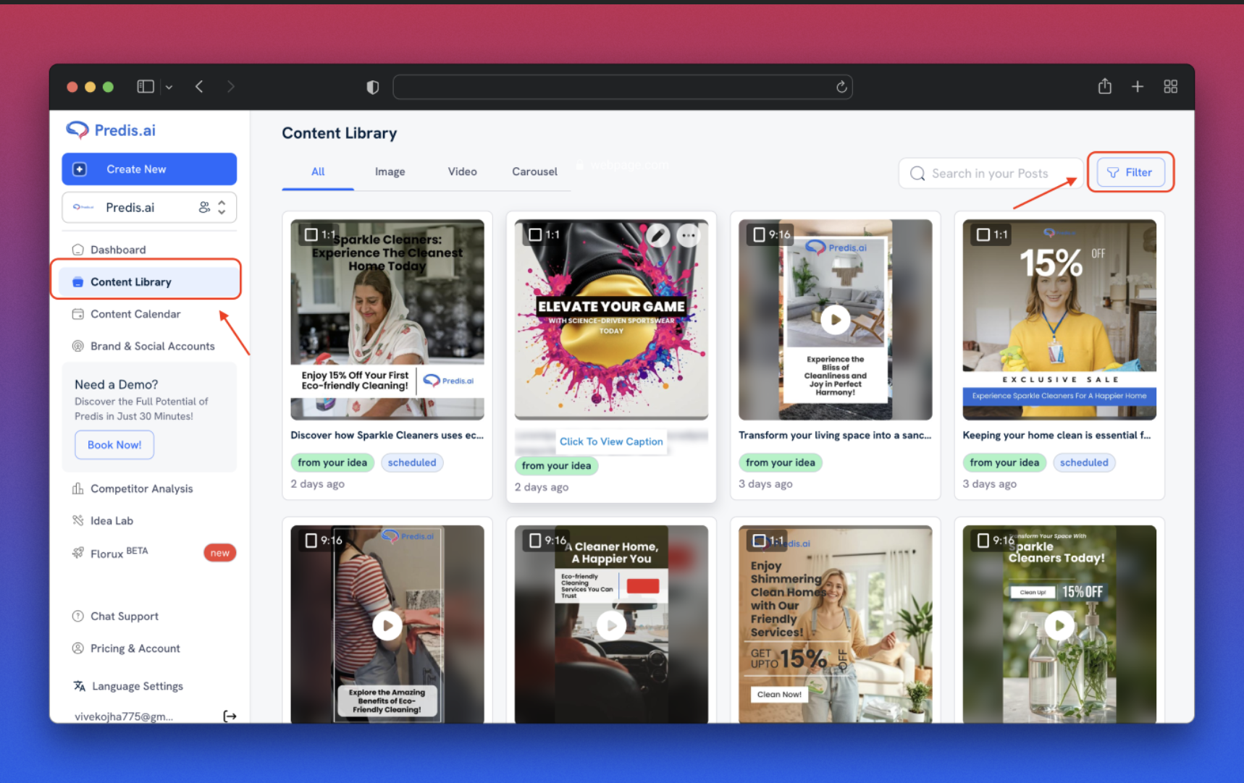
Task: Open the 15% OFF Exclusive Sale post thumbnail
Action: tap(1059, 319)
